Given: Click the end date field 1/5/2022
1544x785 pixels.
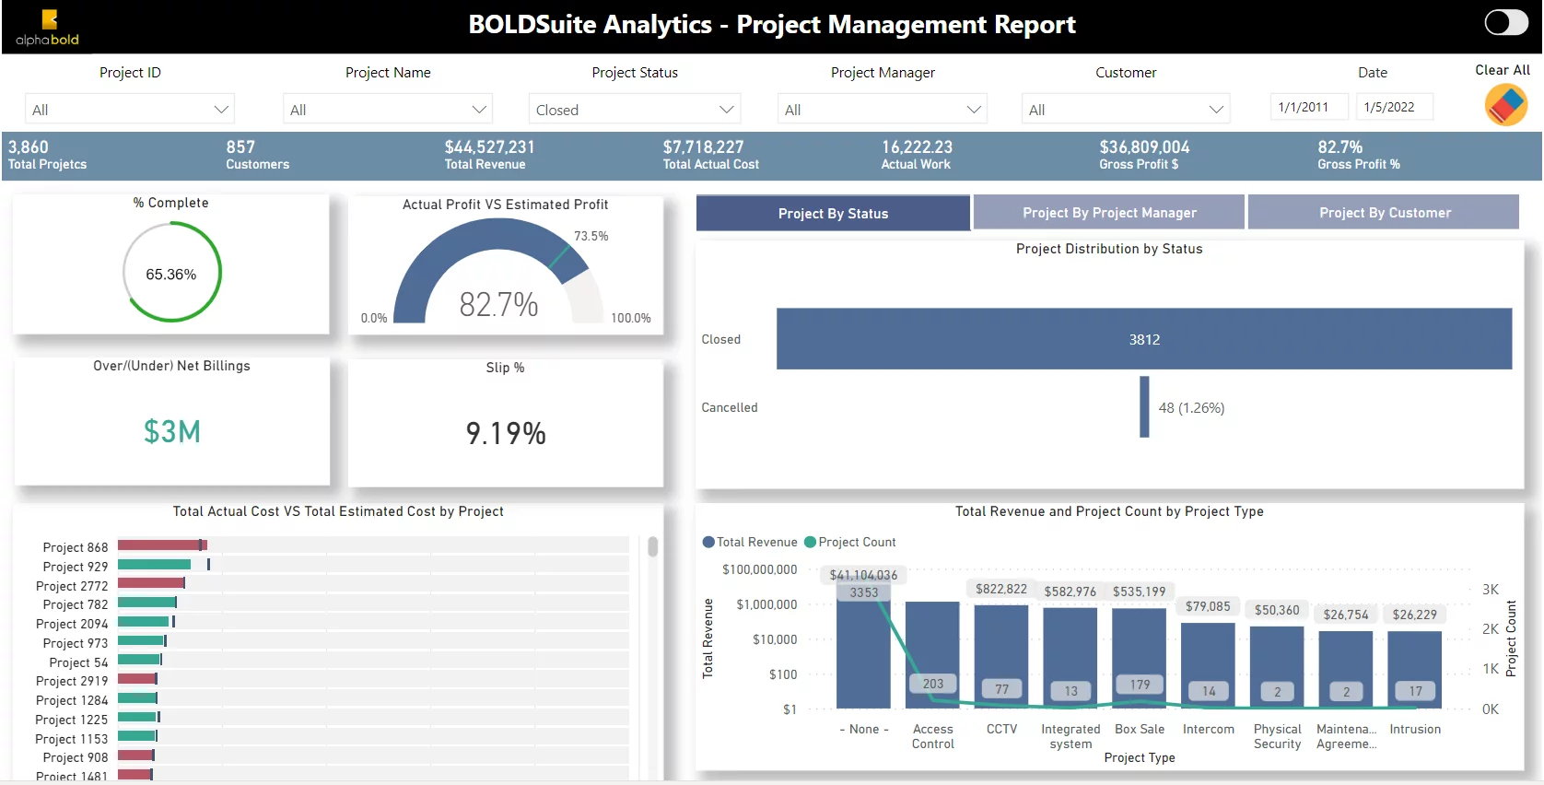Looking at the screenshot, I should [1395, 107].
